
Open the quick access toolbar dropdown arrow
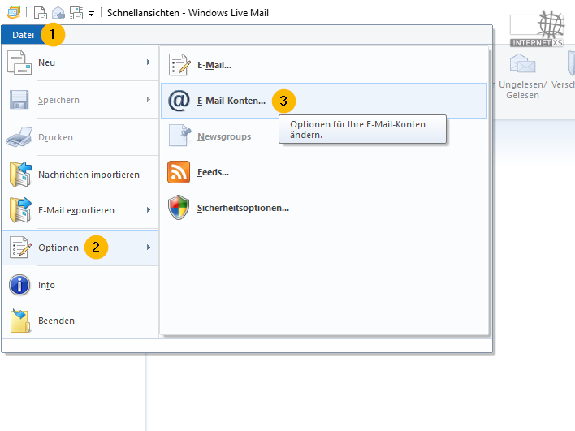tap(91, 14)
